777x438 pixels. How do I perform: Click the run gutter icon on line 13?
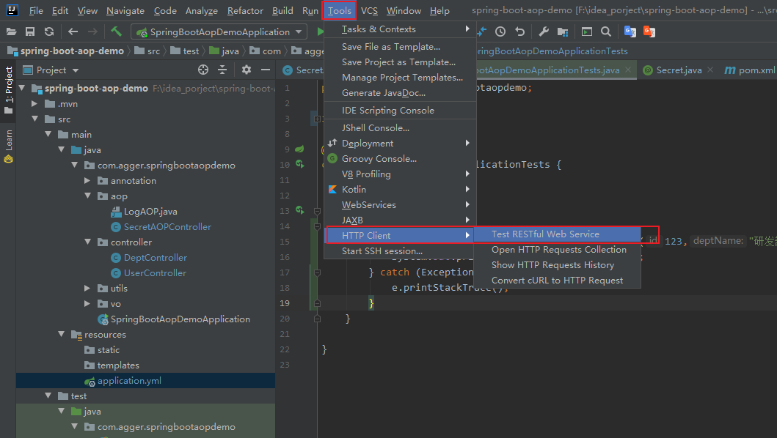coord(300,210)
